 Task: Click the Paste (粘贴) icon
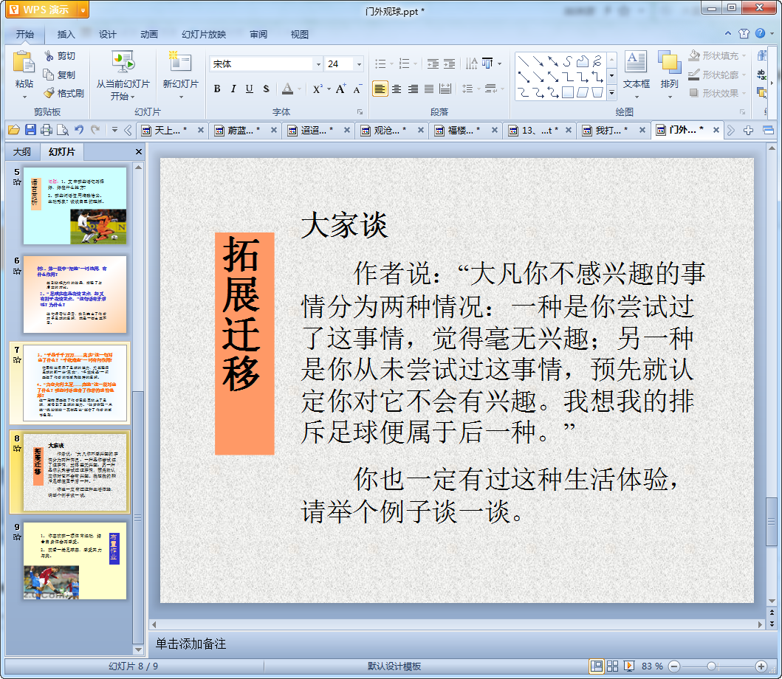(24, 63)
